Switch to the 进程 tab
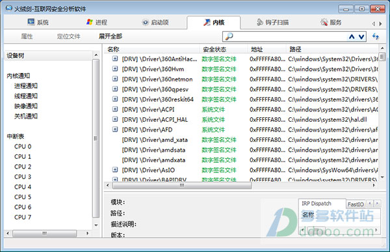 coord(97,22)
